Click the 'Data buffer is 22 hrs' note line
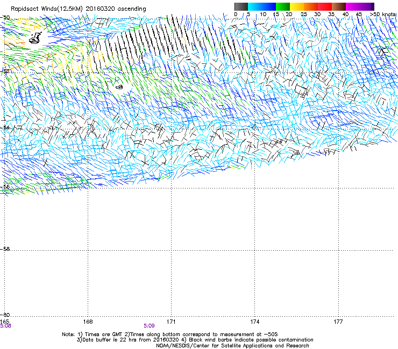398x349 pixels. pyautogui.click(x=195, y=340)
